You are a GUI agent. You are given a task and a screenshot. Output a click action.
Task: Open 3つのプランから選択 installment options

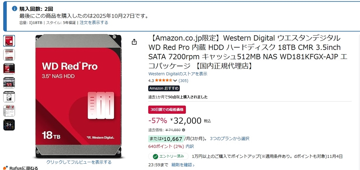(x=229, y=139)
